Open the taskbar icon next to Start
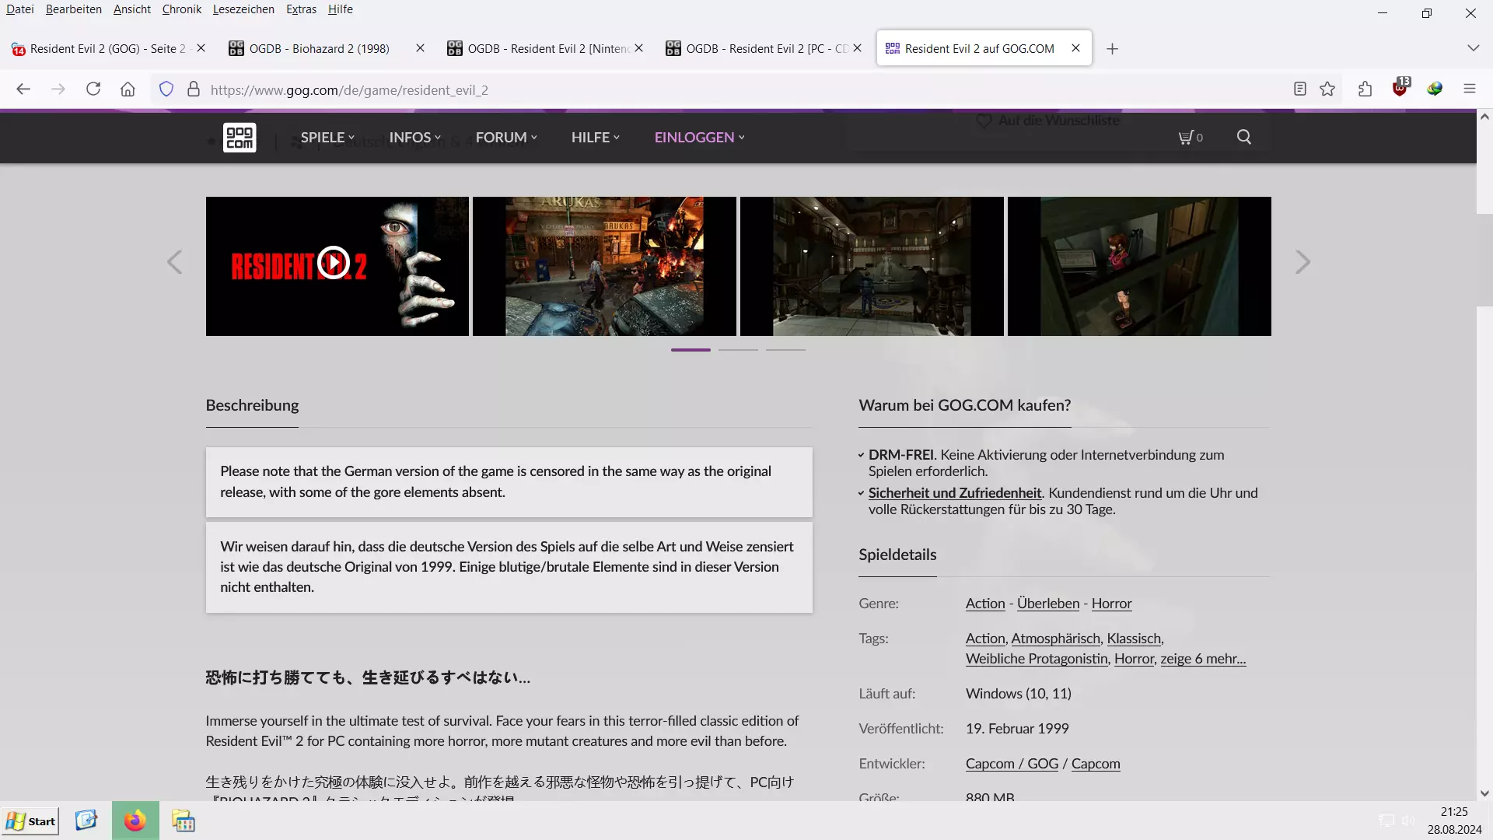Viewport: 1493px width, 840px height. pos(86,821)
